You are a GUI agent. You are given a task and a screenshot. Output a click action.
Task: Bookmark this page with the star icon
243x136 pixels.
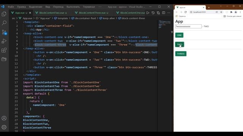tap(221, 12)
